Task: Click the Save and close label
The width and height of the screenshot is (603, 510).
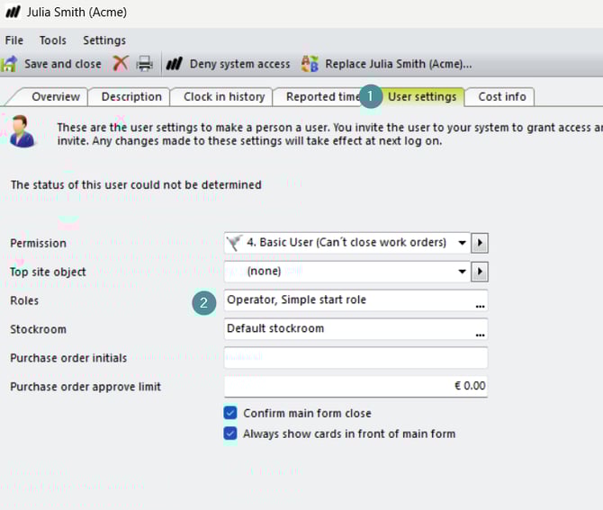Action: pyautogui.click(x=63, y=64)
